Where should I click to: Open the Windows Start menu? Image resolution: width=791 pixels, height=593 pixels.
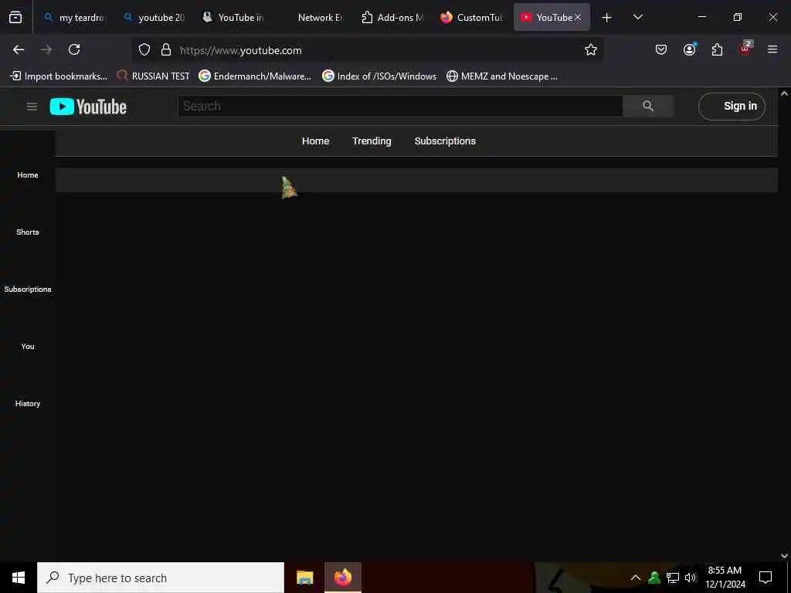(19, 578)
